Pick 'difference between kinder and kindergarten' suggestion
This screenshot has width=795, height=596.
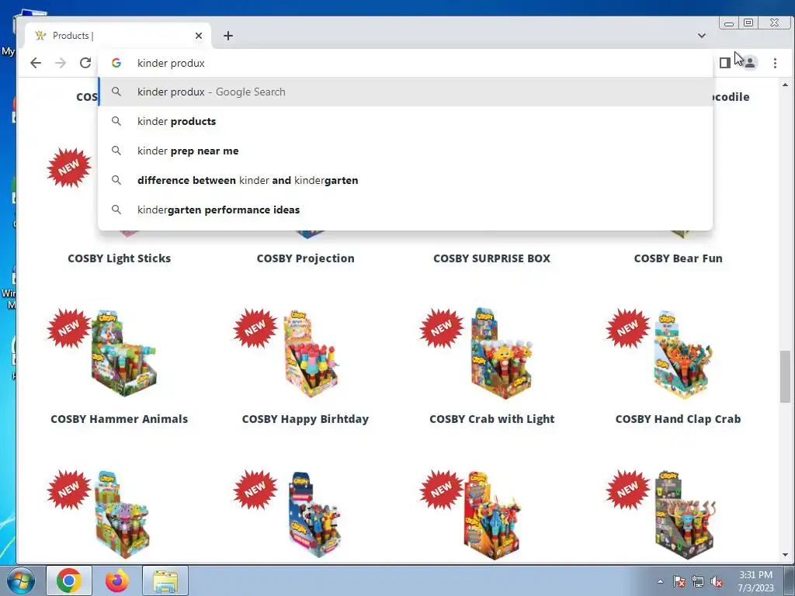405,180
